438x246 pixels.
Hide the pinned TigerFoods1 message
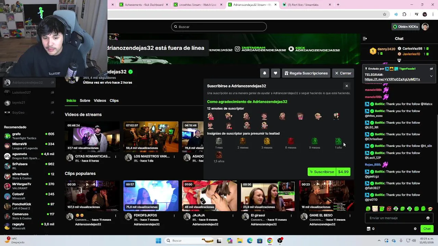(x=431, y=69)
